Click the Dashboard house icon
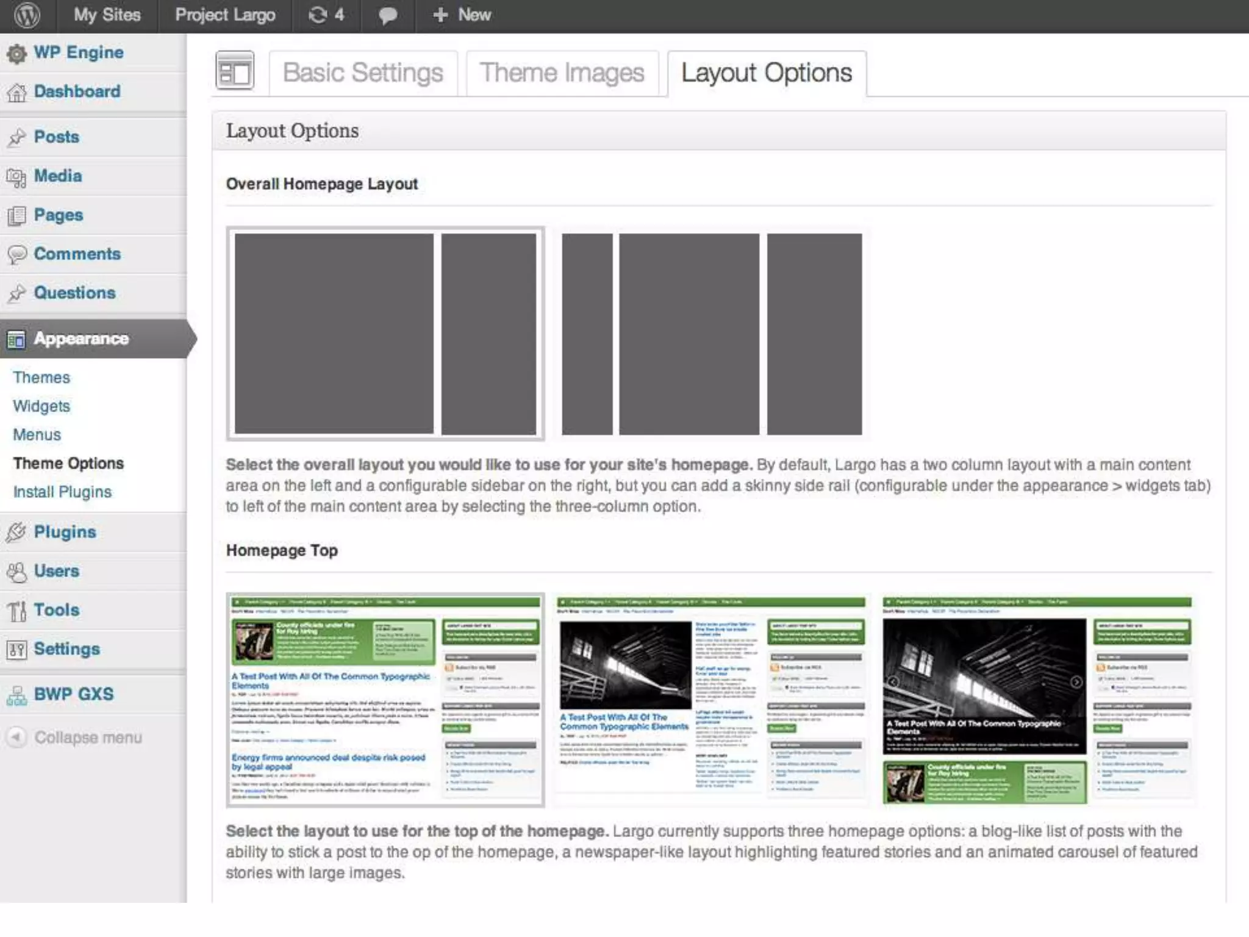This screenshot has height=937, width=1249. pyautogui.click(x=16, y=93)
